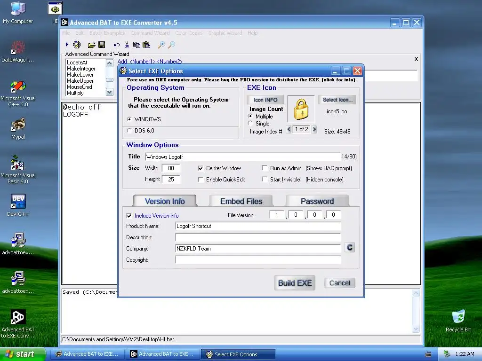This screenshot has height=361, width=482.
Task: Click the empty Copyright input field
Action: (x=258, y=260)
